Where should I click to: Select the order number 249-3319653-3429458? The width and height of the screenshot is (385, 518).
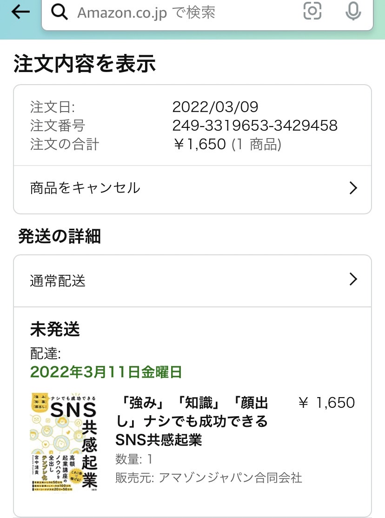click(x=255, y=125)
